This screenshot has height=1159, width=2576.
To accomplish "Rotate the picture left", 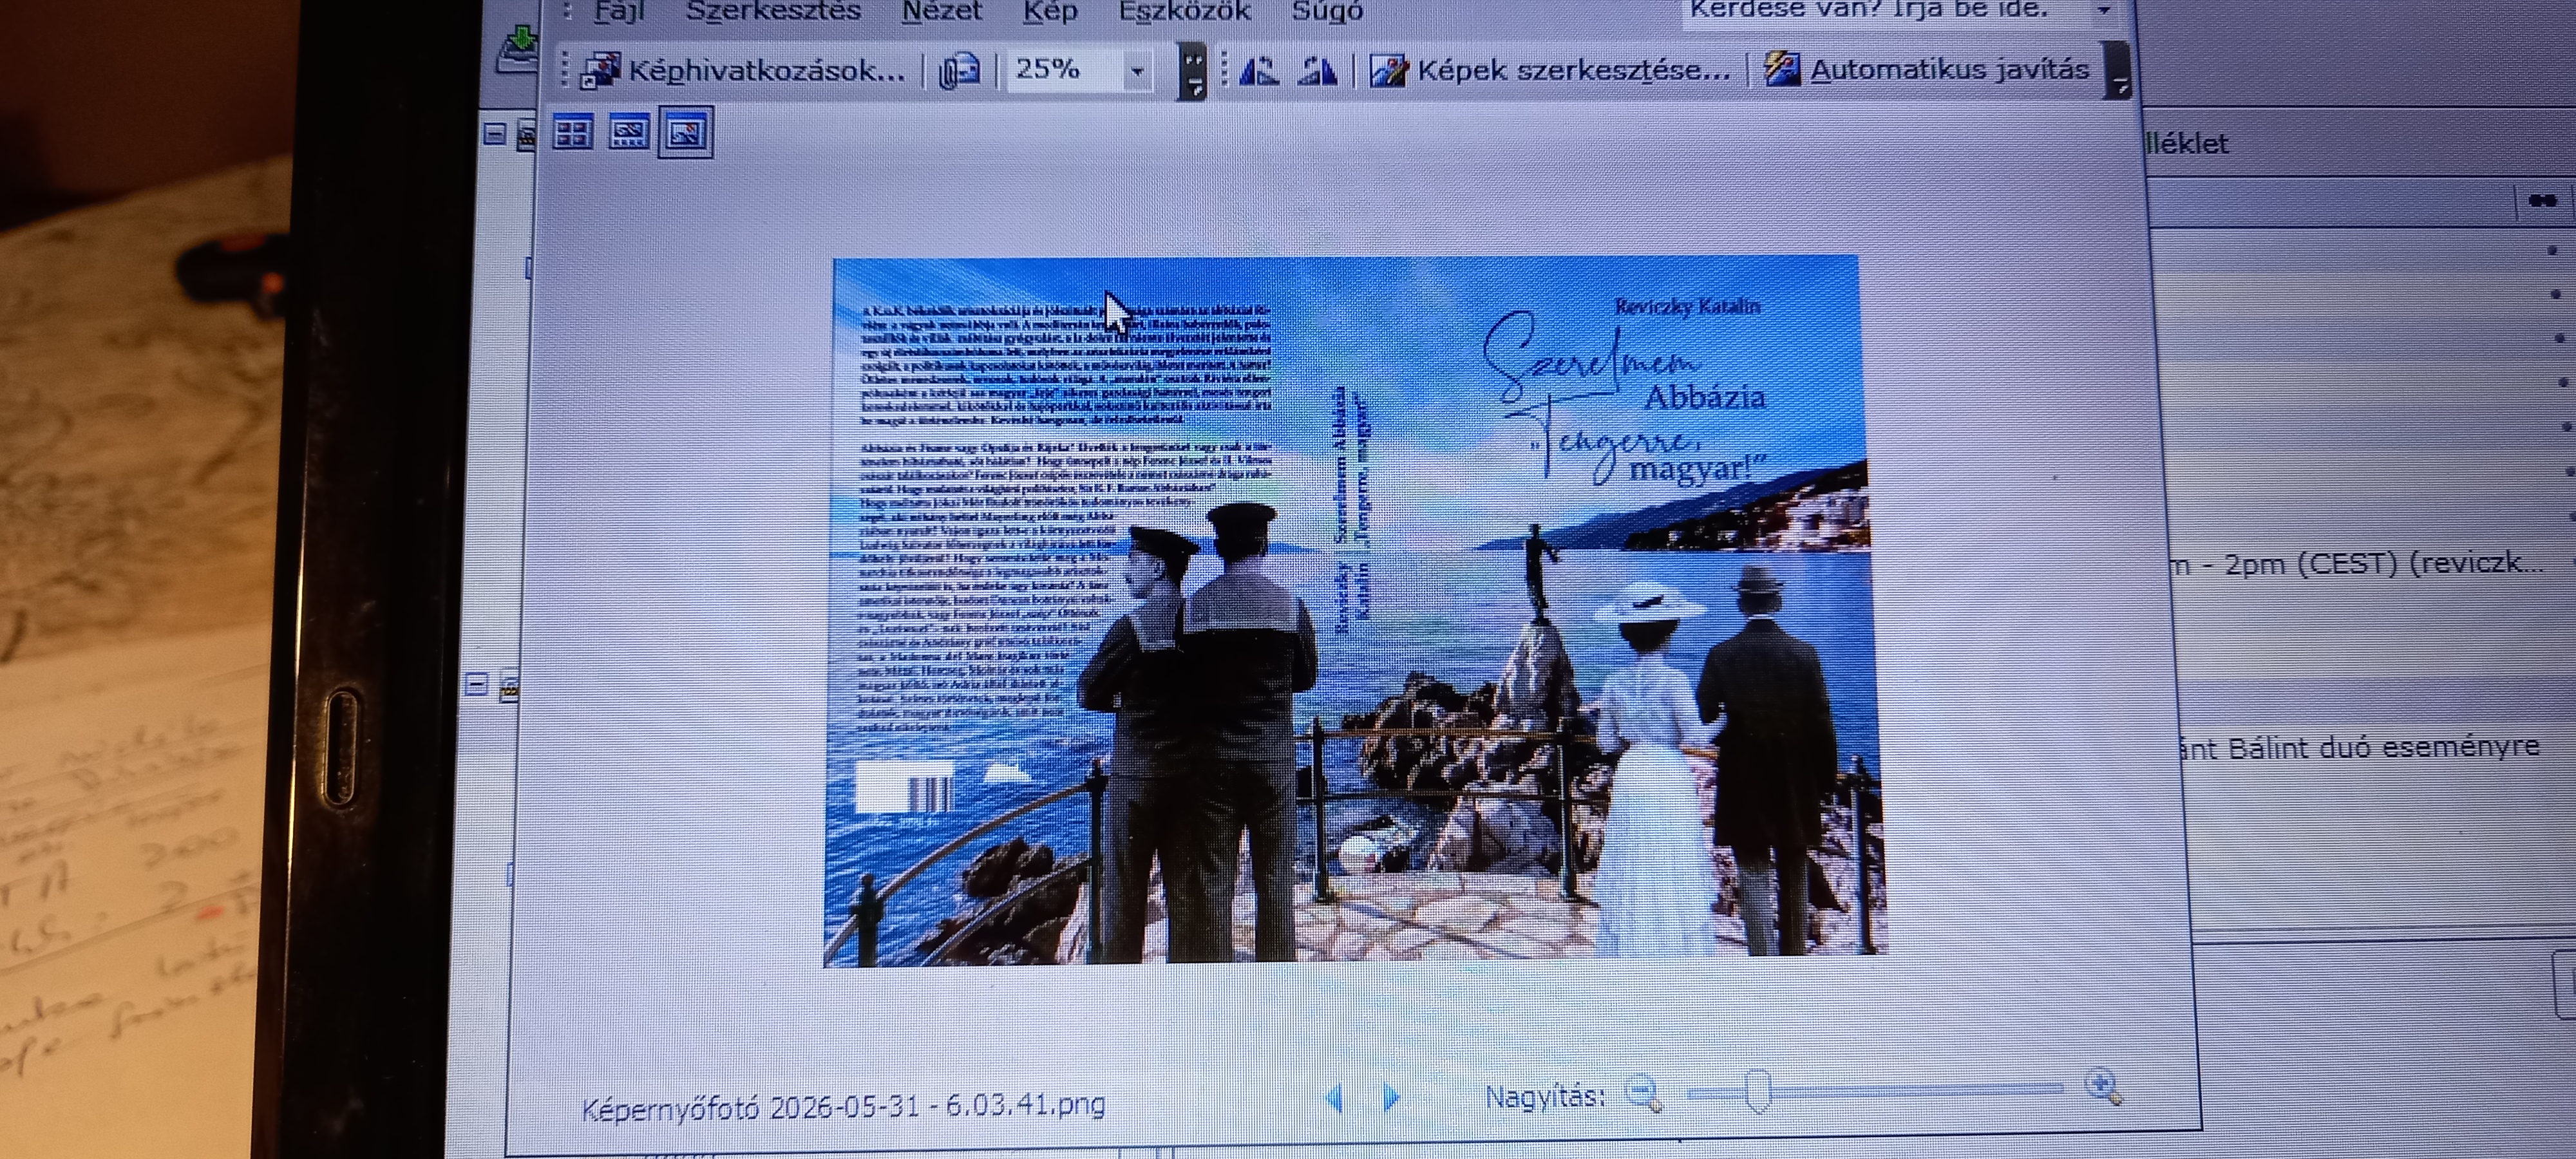I will click(1259, 70).
